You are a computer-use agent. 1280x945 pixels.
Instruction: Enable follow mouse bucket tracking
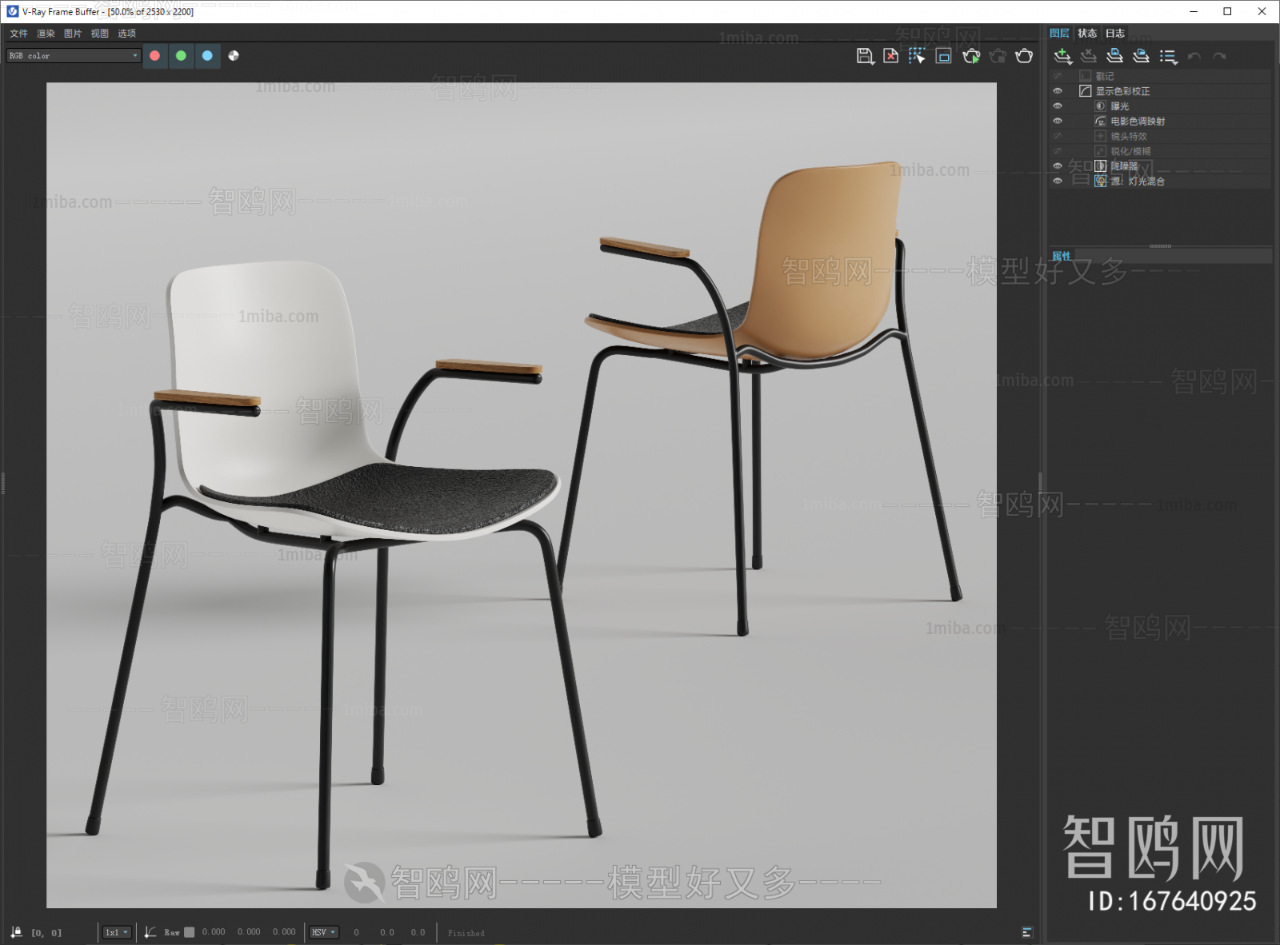pos(917,56)
